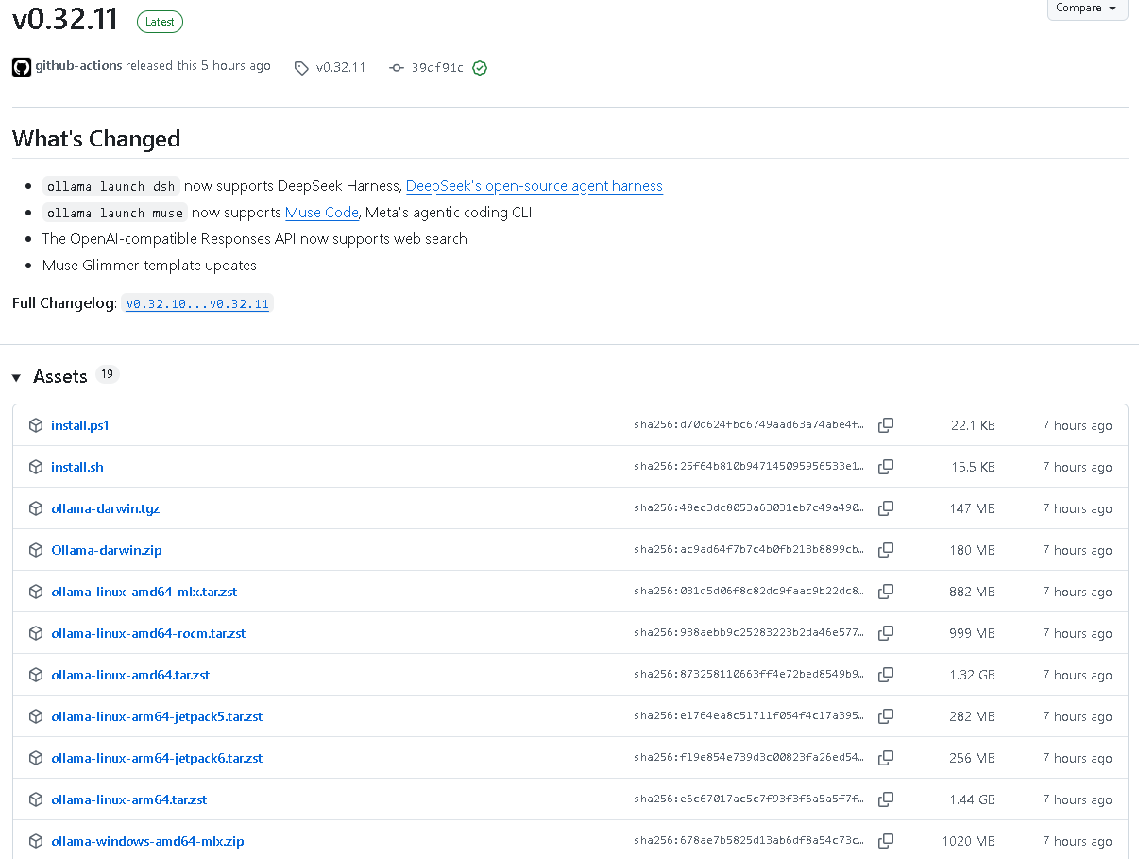Click the package icon for ollama-linux-amd64.tar.zst

point(36,675)
